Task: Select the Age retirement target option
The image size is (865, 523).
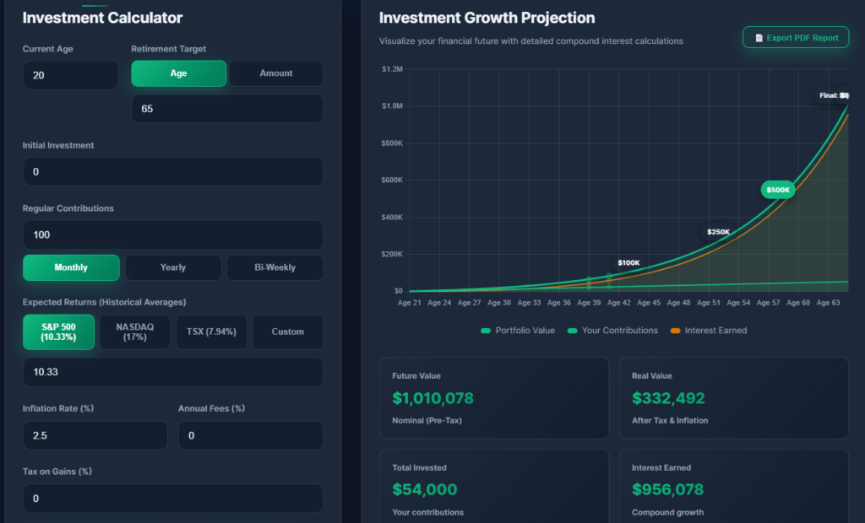Action: pyautogui.click(x=178, y=73)
